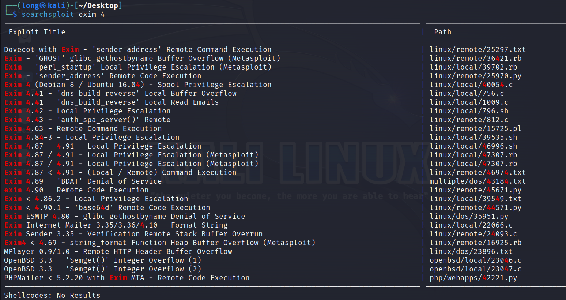Click the path linux/remote/16925.rb
The height and width of the screenshot is (300, 566).
coord(476,243)
